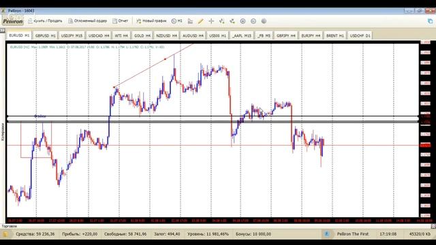Click the add indicator icon
436x245 pixels.
point(221,21)
